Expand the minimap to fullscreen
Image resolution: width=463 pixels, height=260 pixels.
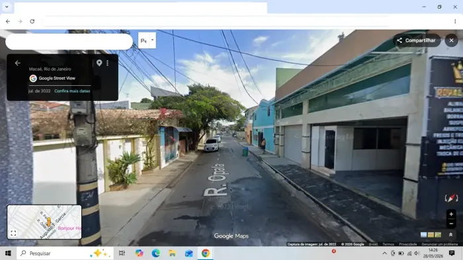pyautogui.click(x=13, y=233)
